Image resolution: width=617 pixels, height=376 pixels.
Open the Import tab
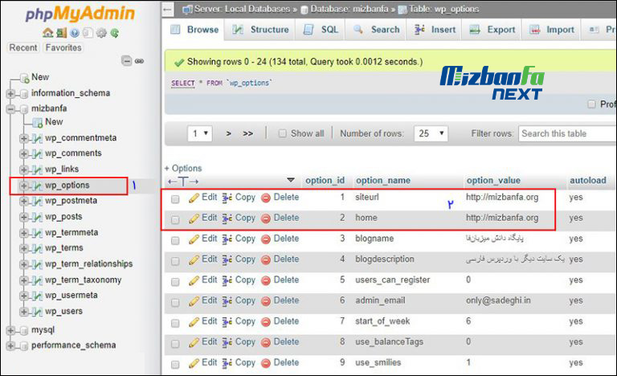coord(551,30)
